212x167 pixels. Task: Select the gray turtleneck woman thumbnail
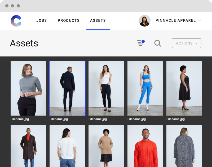[x=28, y=88]
